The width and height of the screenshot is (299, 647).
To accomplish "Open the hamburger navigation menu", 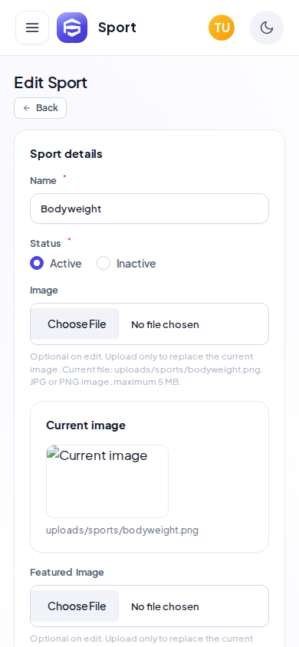I will click(x=32, y=28).
